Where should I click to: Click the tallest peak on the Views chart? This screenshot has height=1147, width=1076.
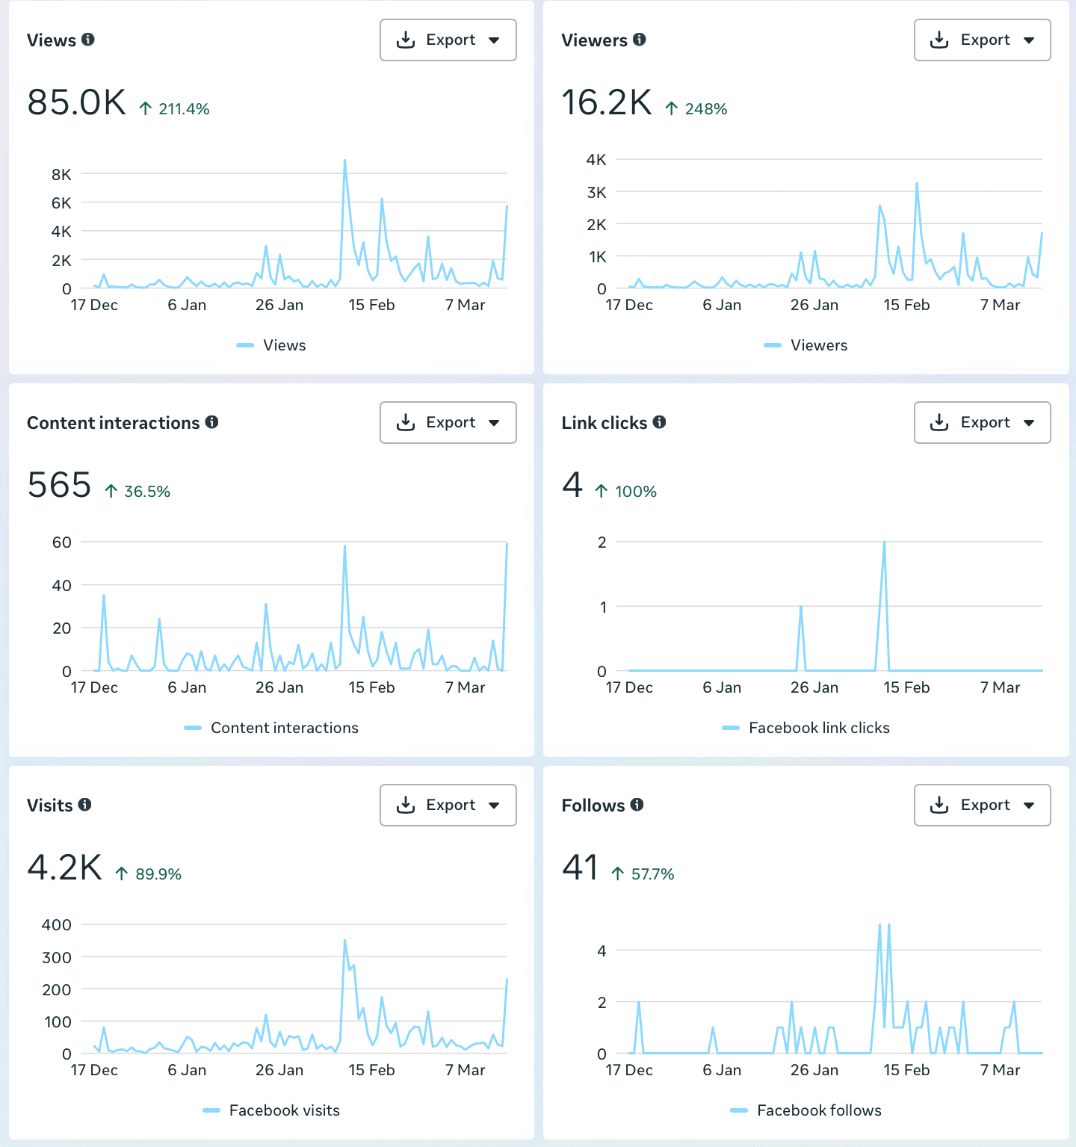[344, 158]
